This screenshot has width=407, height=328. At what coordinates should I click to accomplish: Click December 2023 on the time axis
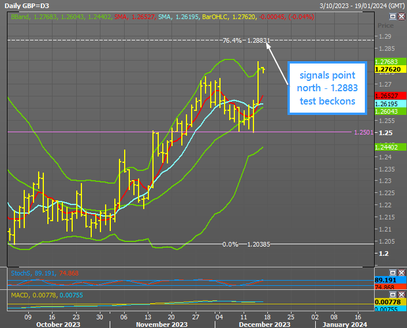pyautogui.click(x=266, y=325)
